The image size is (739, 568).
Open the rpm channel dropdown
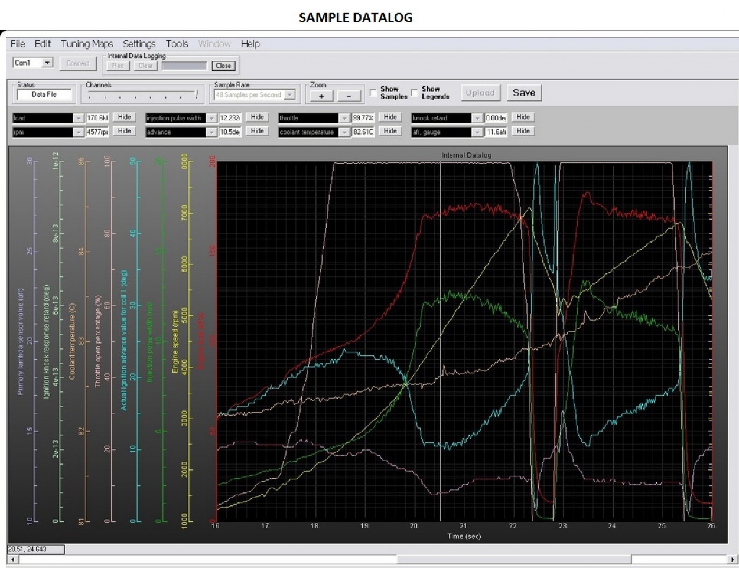tap(79, 132)
